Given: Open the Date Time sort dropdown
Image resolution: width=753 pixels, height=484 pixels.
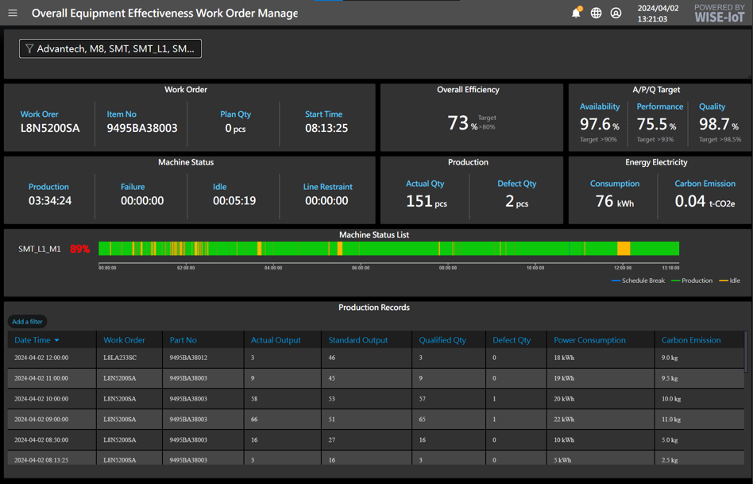Looking at the screenshot, I should 56,339.
